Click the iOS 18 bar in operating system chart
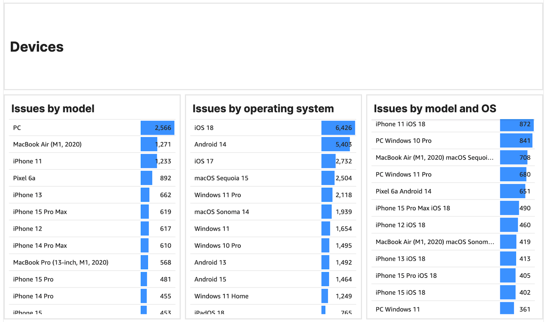 point(337,127)
